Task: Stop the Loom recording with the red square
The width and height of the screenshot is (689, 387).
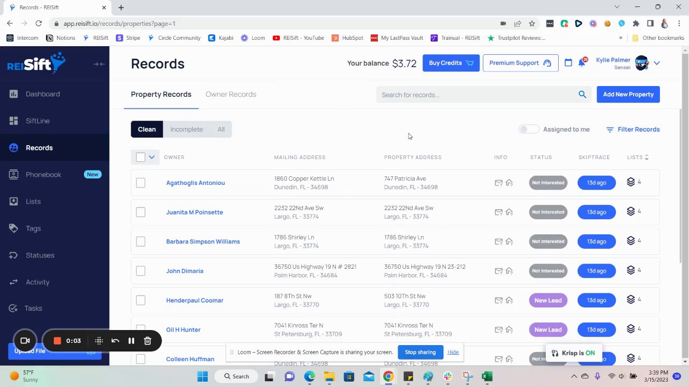Action: click(x=58, y=341)
